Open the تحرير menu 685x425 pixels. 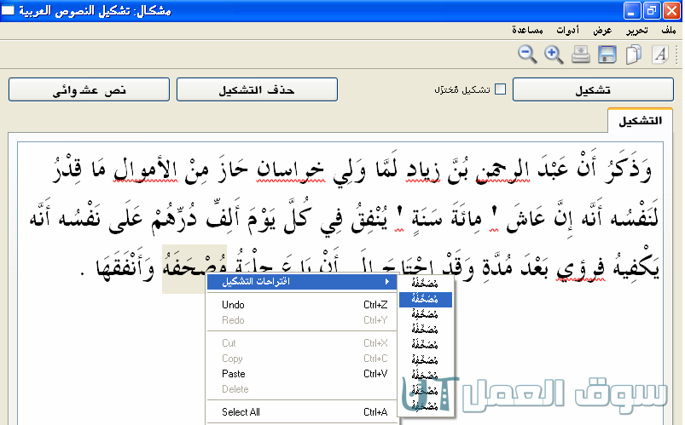636,31
